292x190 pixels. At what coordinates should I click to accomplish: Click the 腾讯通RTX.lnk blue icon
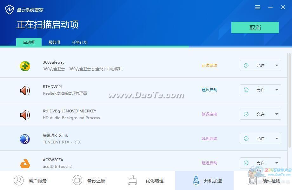click(25, 139)
